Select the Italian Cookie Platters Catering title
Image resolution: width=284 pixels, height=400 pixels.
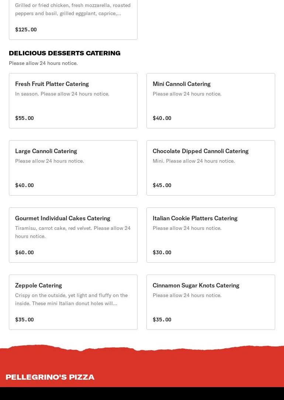click(x=195, y=218)
